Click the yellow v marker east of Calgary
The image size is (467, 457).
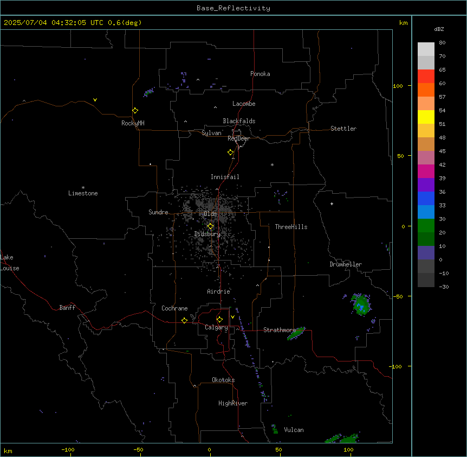232,317
